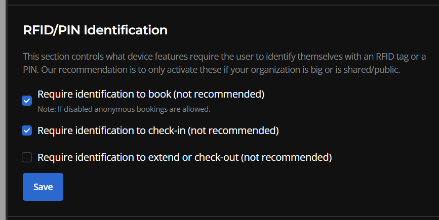Click the word "Identification" in the heading
The width and height of the screenshot is (439, 220).
tap(126, 30)
